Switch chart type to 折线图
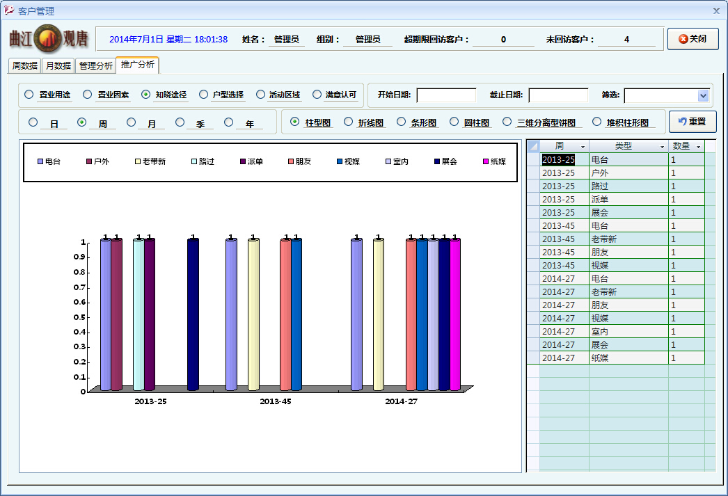The width and height of the screenshot is (728, 496). point(348,122)
